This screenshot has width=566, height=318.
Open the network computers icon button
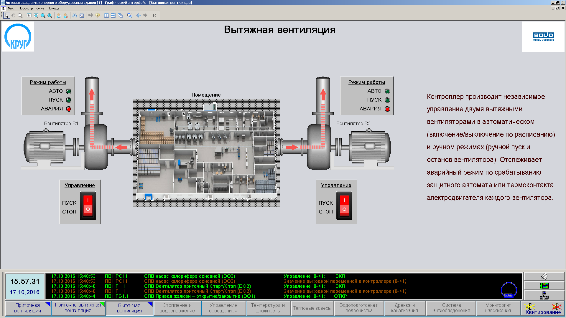click(544, 295)
